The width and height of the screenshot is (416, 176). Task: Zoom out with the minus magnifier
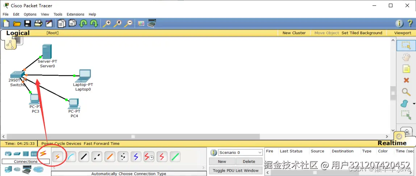pyautogui.click(x=128, y=24)
